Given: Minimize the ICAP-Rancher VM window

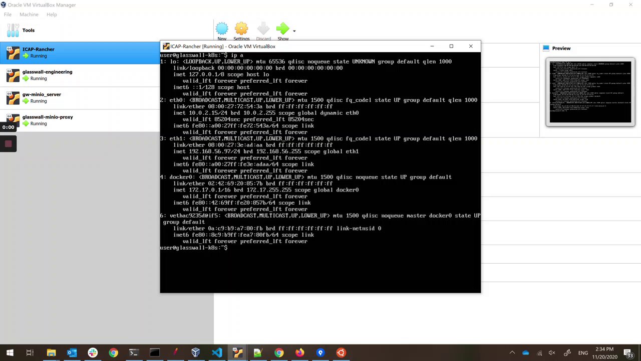Looking at the screenshot, I should tap(432, 46).
